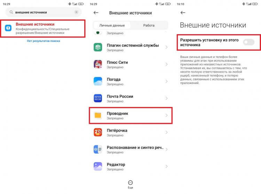The width and height of the screenshot is (261, 194).
Task: Tap the Плюс Сити app icon
Action: [98, 64]
